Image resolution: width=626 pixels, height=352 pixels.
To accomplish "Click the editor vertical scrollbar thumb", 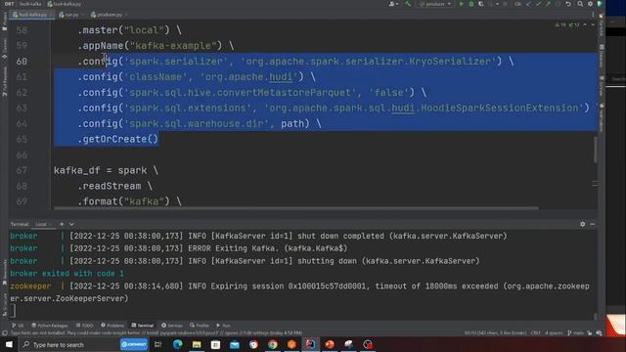I will [595, 150].
